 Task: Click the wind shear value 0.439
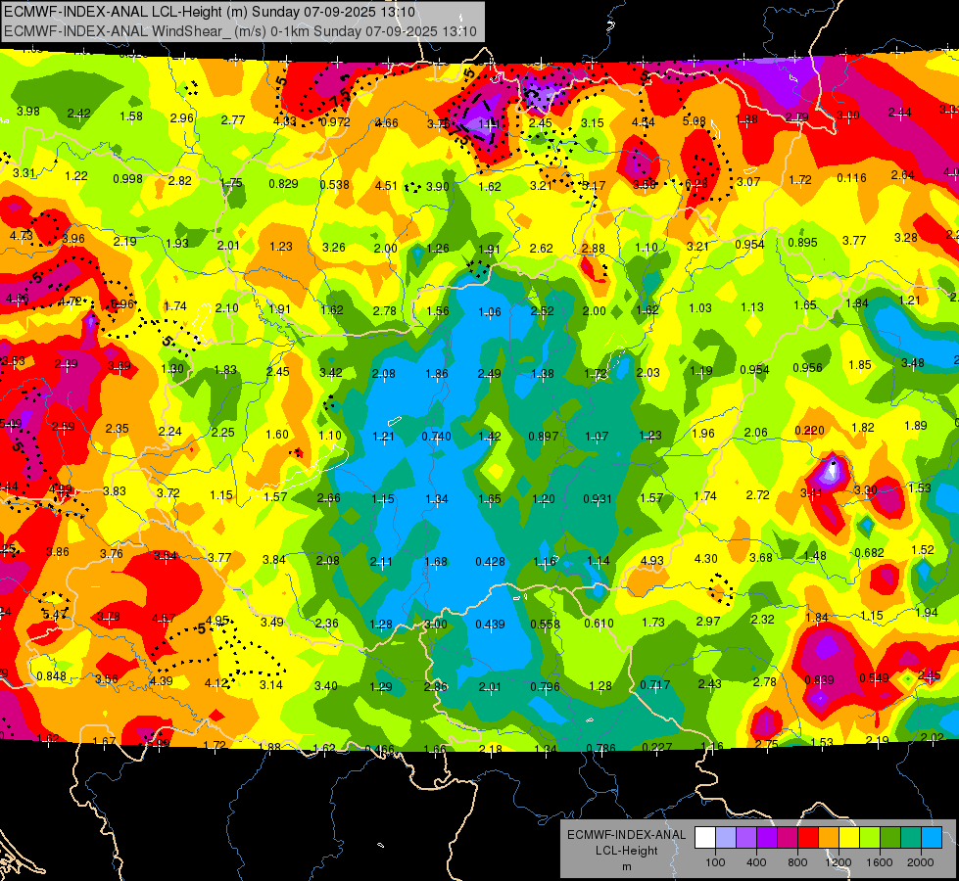pos(491,624)
